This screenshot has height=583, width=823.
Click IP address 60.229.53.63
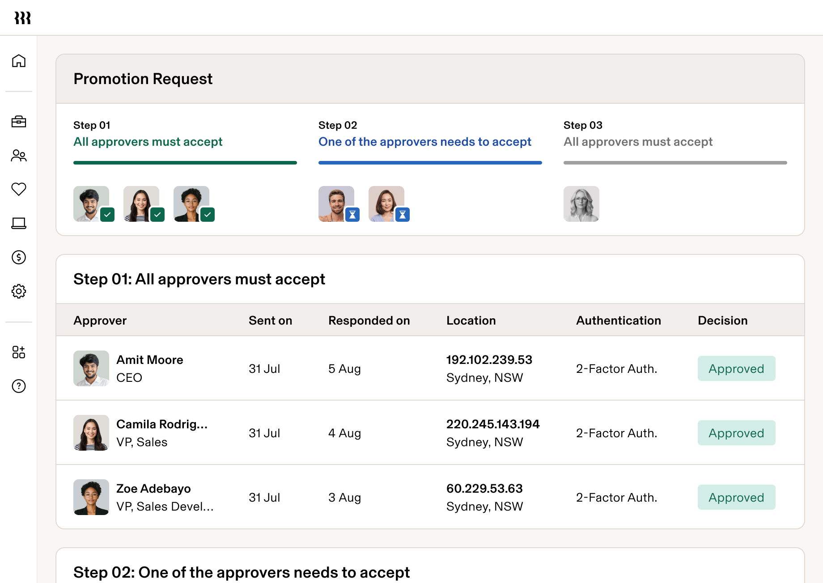click(484, 489)
